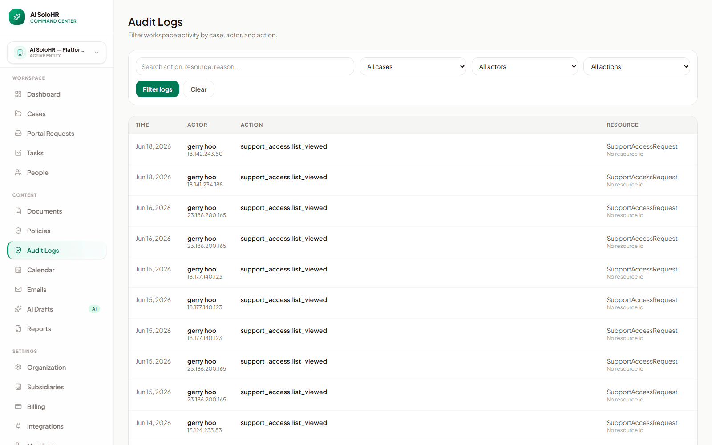The height and width of the screenshot is (445, 712).
Task: Click the Organization gear icon
Action: click(x=18, y=367)
